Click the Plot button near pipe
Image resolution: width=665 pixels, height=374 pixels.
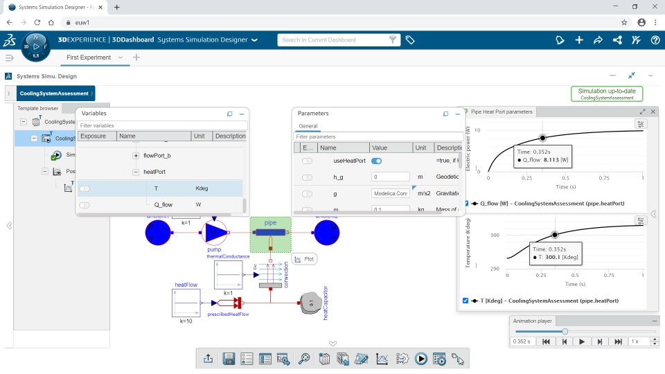[x=305, y=258]
